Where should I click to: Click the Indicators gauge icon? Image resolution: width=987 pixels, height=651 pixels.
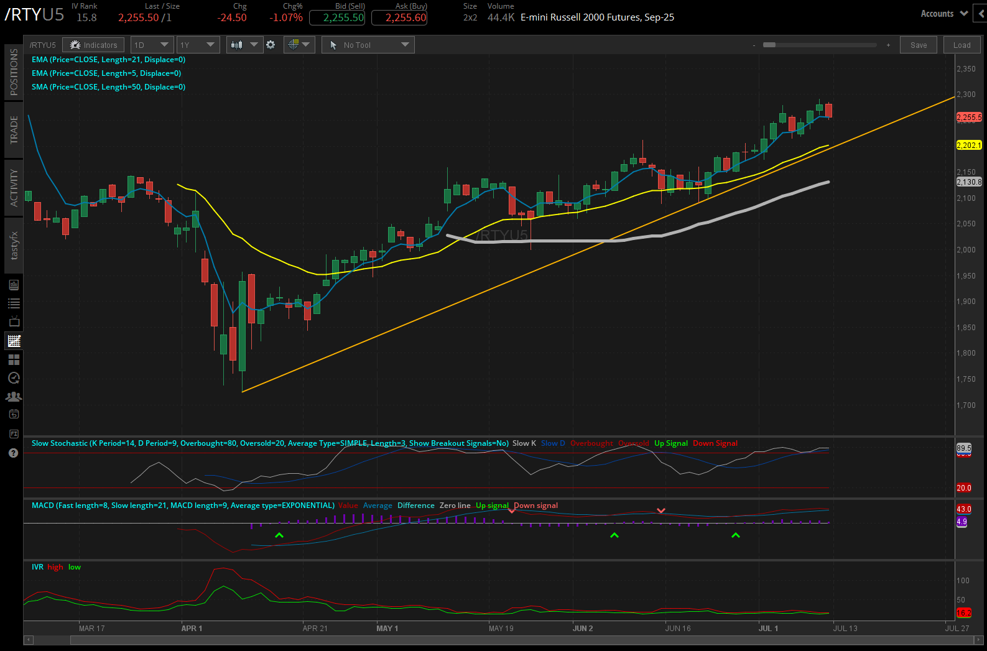(75, 45)
